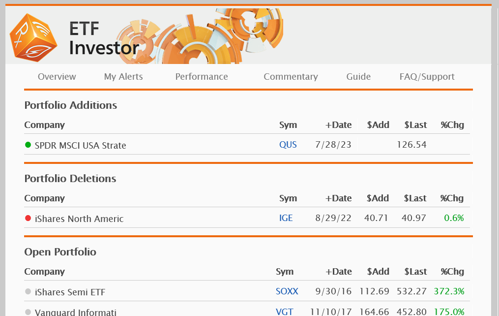This screenshot has height=316, width=499.
Task: Click the Company header in Portfolio Additions
Action: pos(45,125)
